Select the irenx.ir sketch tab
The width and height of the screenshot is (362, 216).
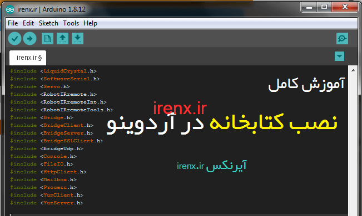tap(28, 58)
